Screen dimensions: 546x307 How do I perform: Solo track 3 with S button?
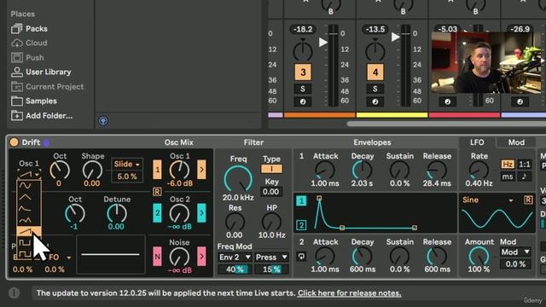click(303, 89)
